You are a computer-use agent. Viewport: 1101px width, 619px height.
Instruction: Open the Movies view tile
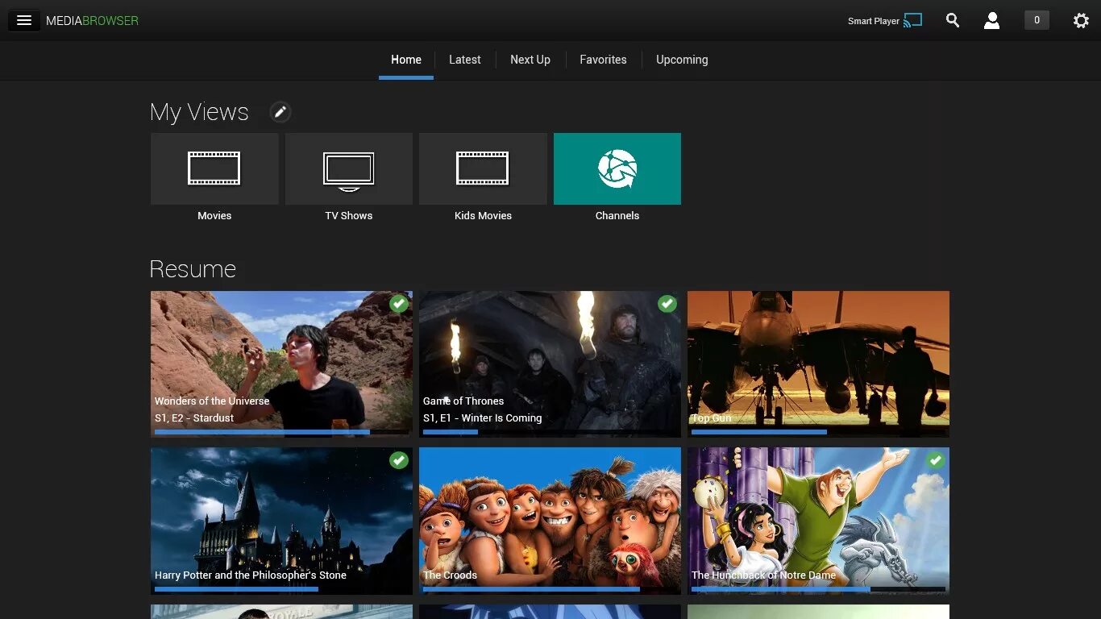click(x=214, y=168)
